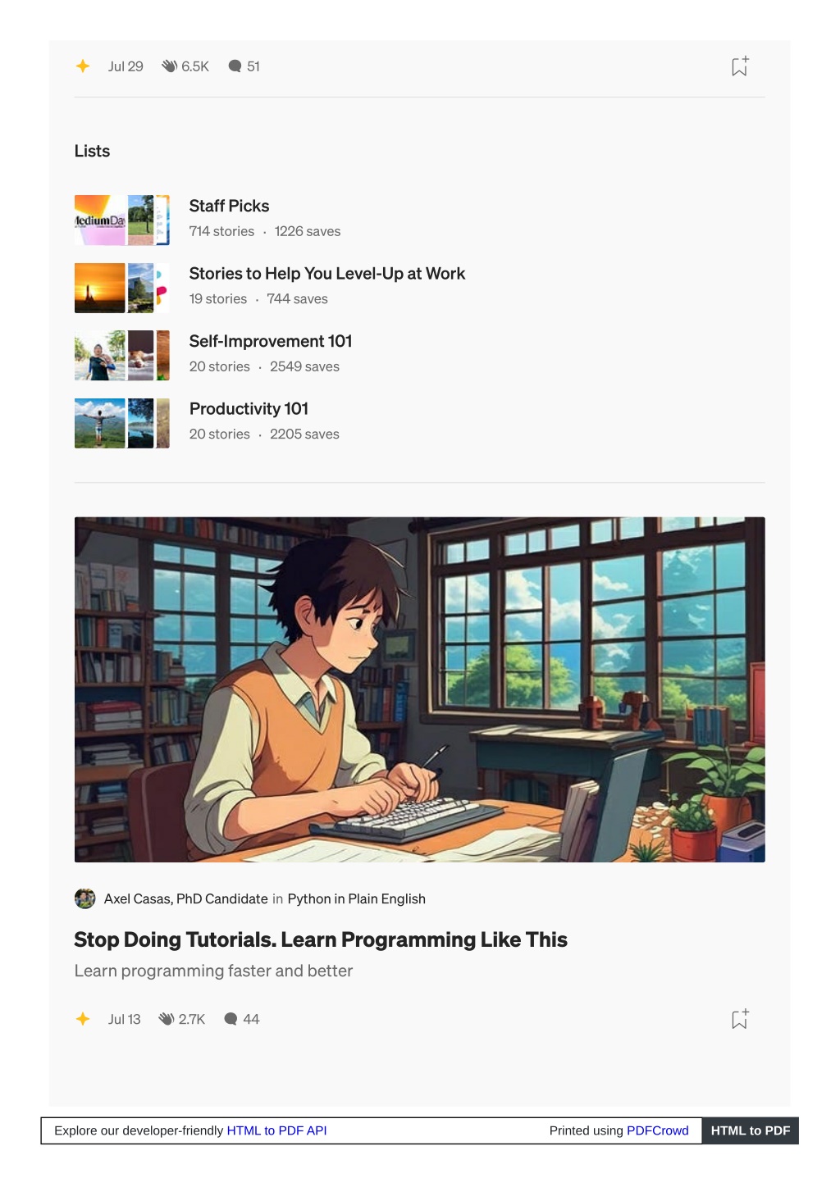
Task: Open the Self-Improvement 101 list
Action: 271,341
